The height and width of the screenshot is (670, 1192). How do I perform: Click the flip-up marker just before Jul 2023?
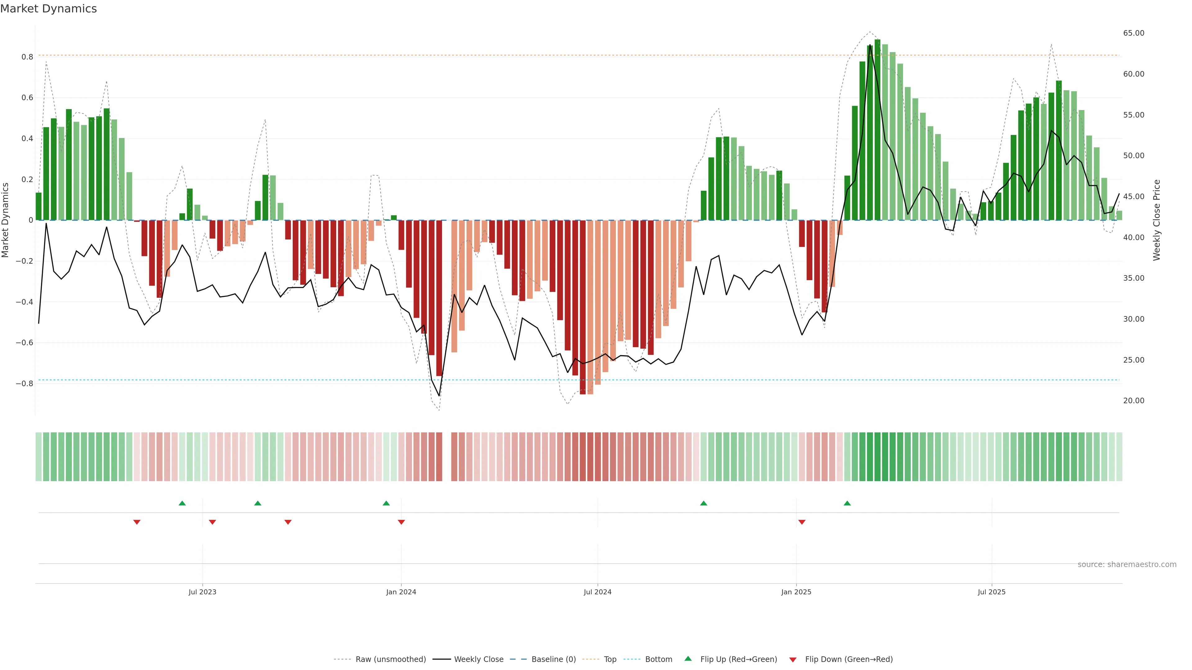tap(182, 503)
